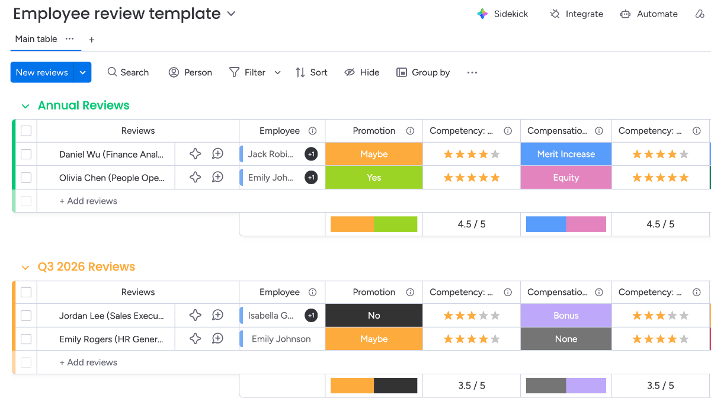Open the Integrate menu
The height and width of the screenshot is (398, 711).
coord(577,14)
